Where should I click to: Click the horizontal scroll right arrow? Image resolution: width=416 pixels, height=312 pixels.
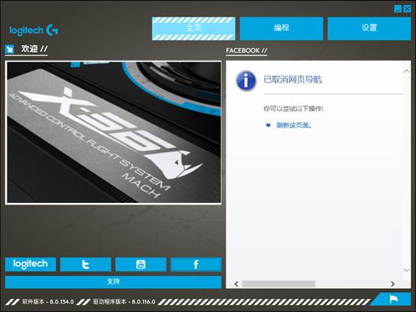click(x=393, y=284)
